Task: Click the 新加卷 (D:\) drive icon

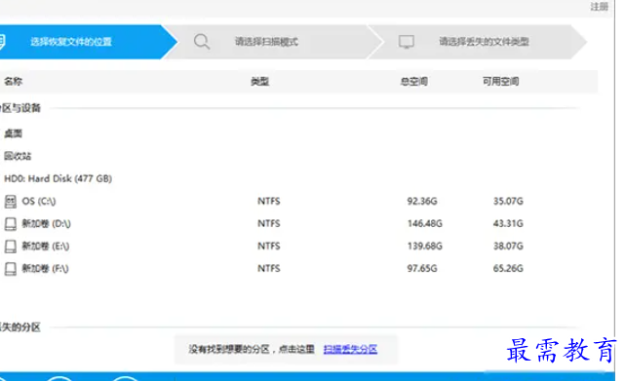Action: point(11,224)
